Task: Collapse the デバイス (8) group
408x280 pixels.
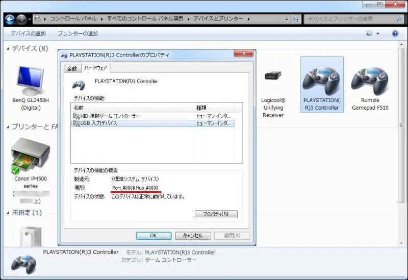Action: [x=8, y=48]
